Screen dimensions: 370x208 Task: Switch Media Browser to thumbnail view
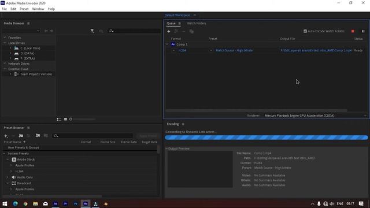point(65,120)
